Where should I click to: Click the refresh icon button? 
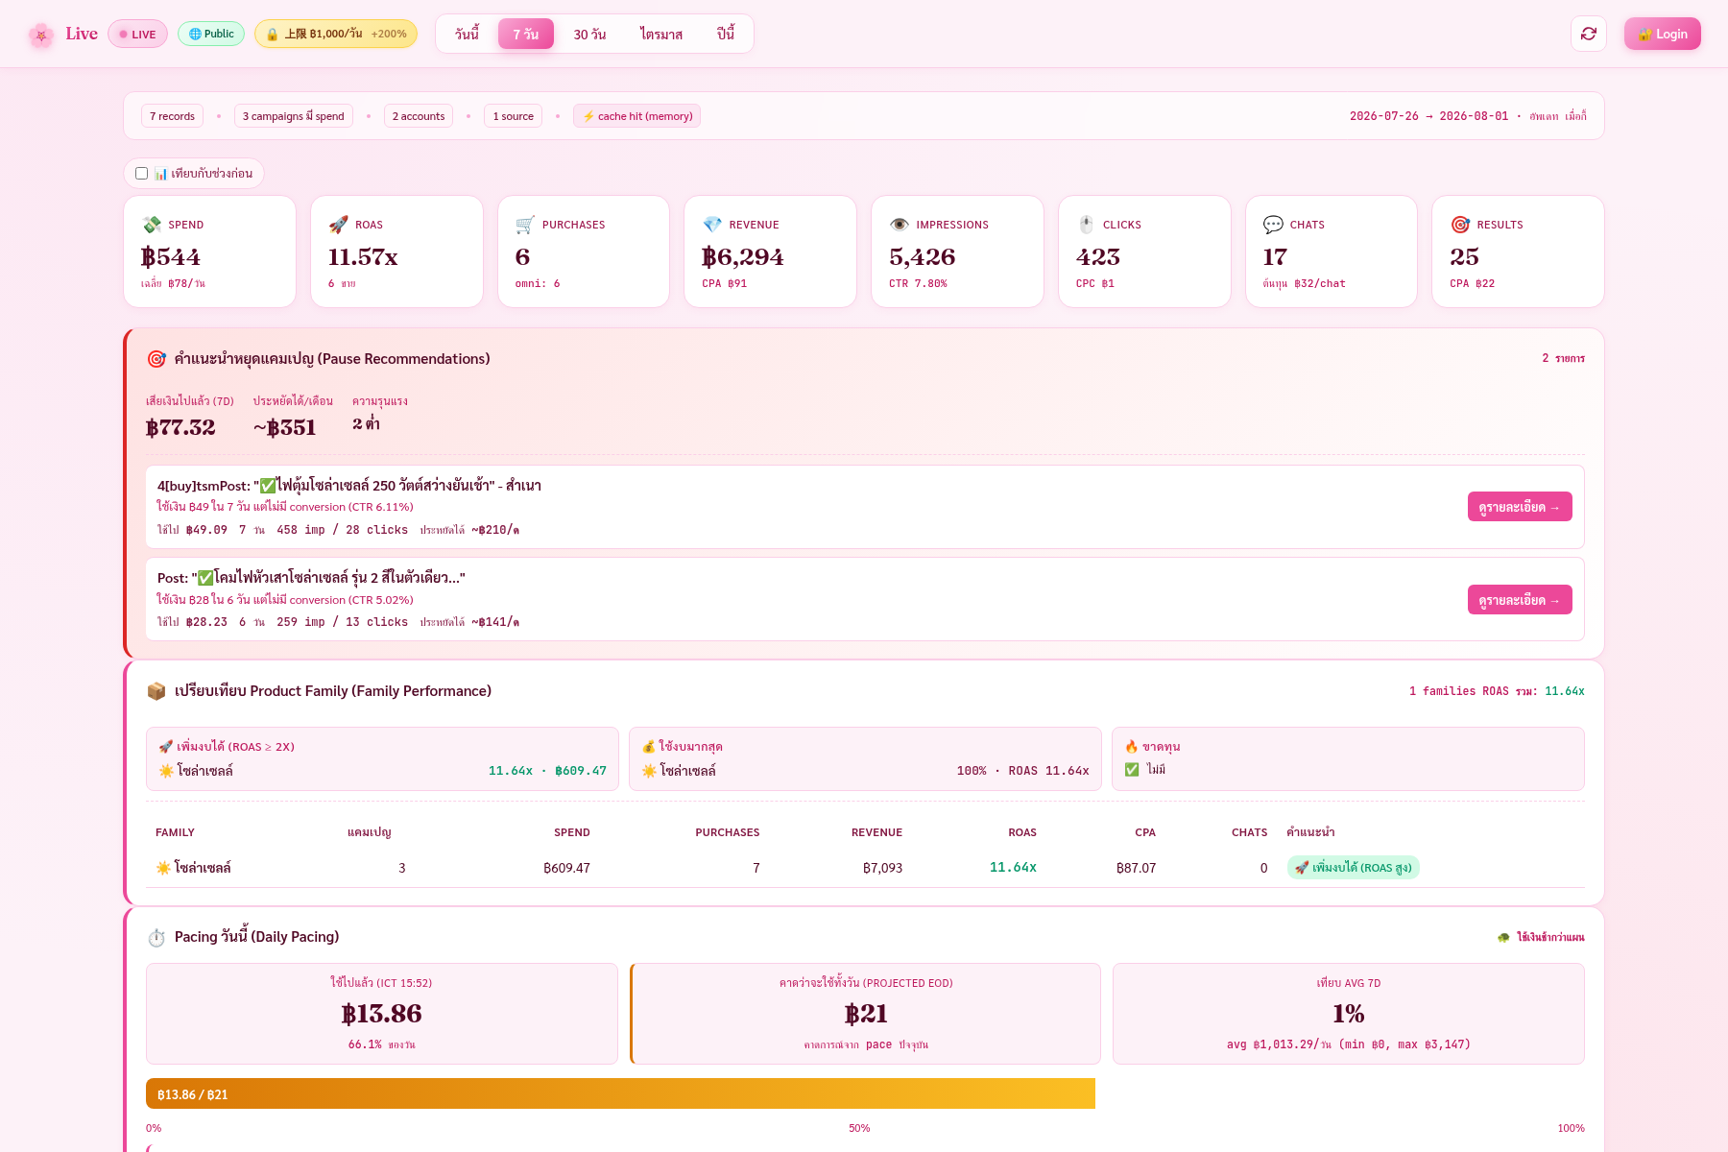coord(1589,34)
